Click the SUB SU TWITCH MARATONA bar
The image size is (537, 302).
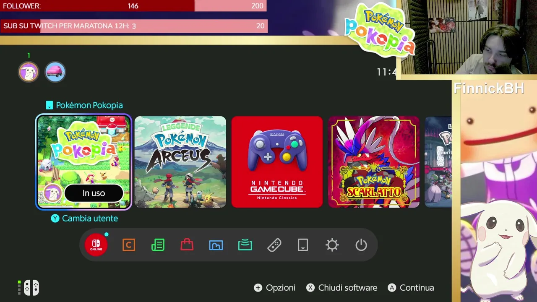pos(133,26)
